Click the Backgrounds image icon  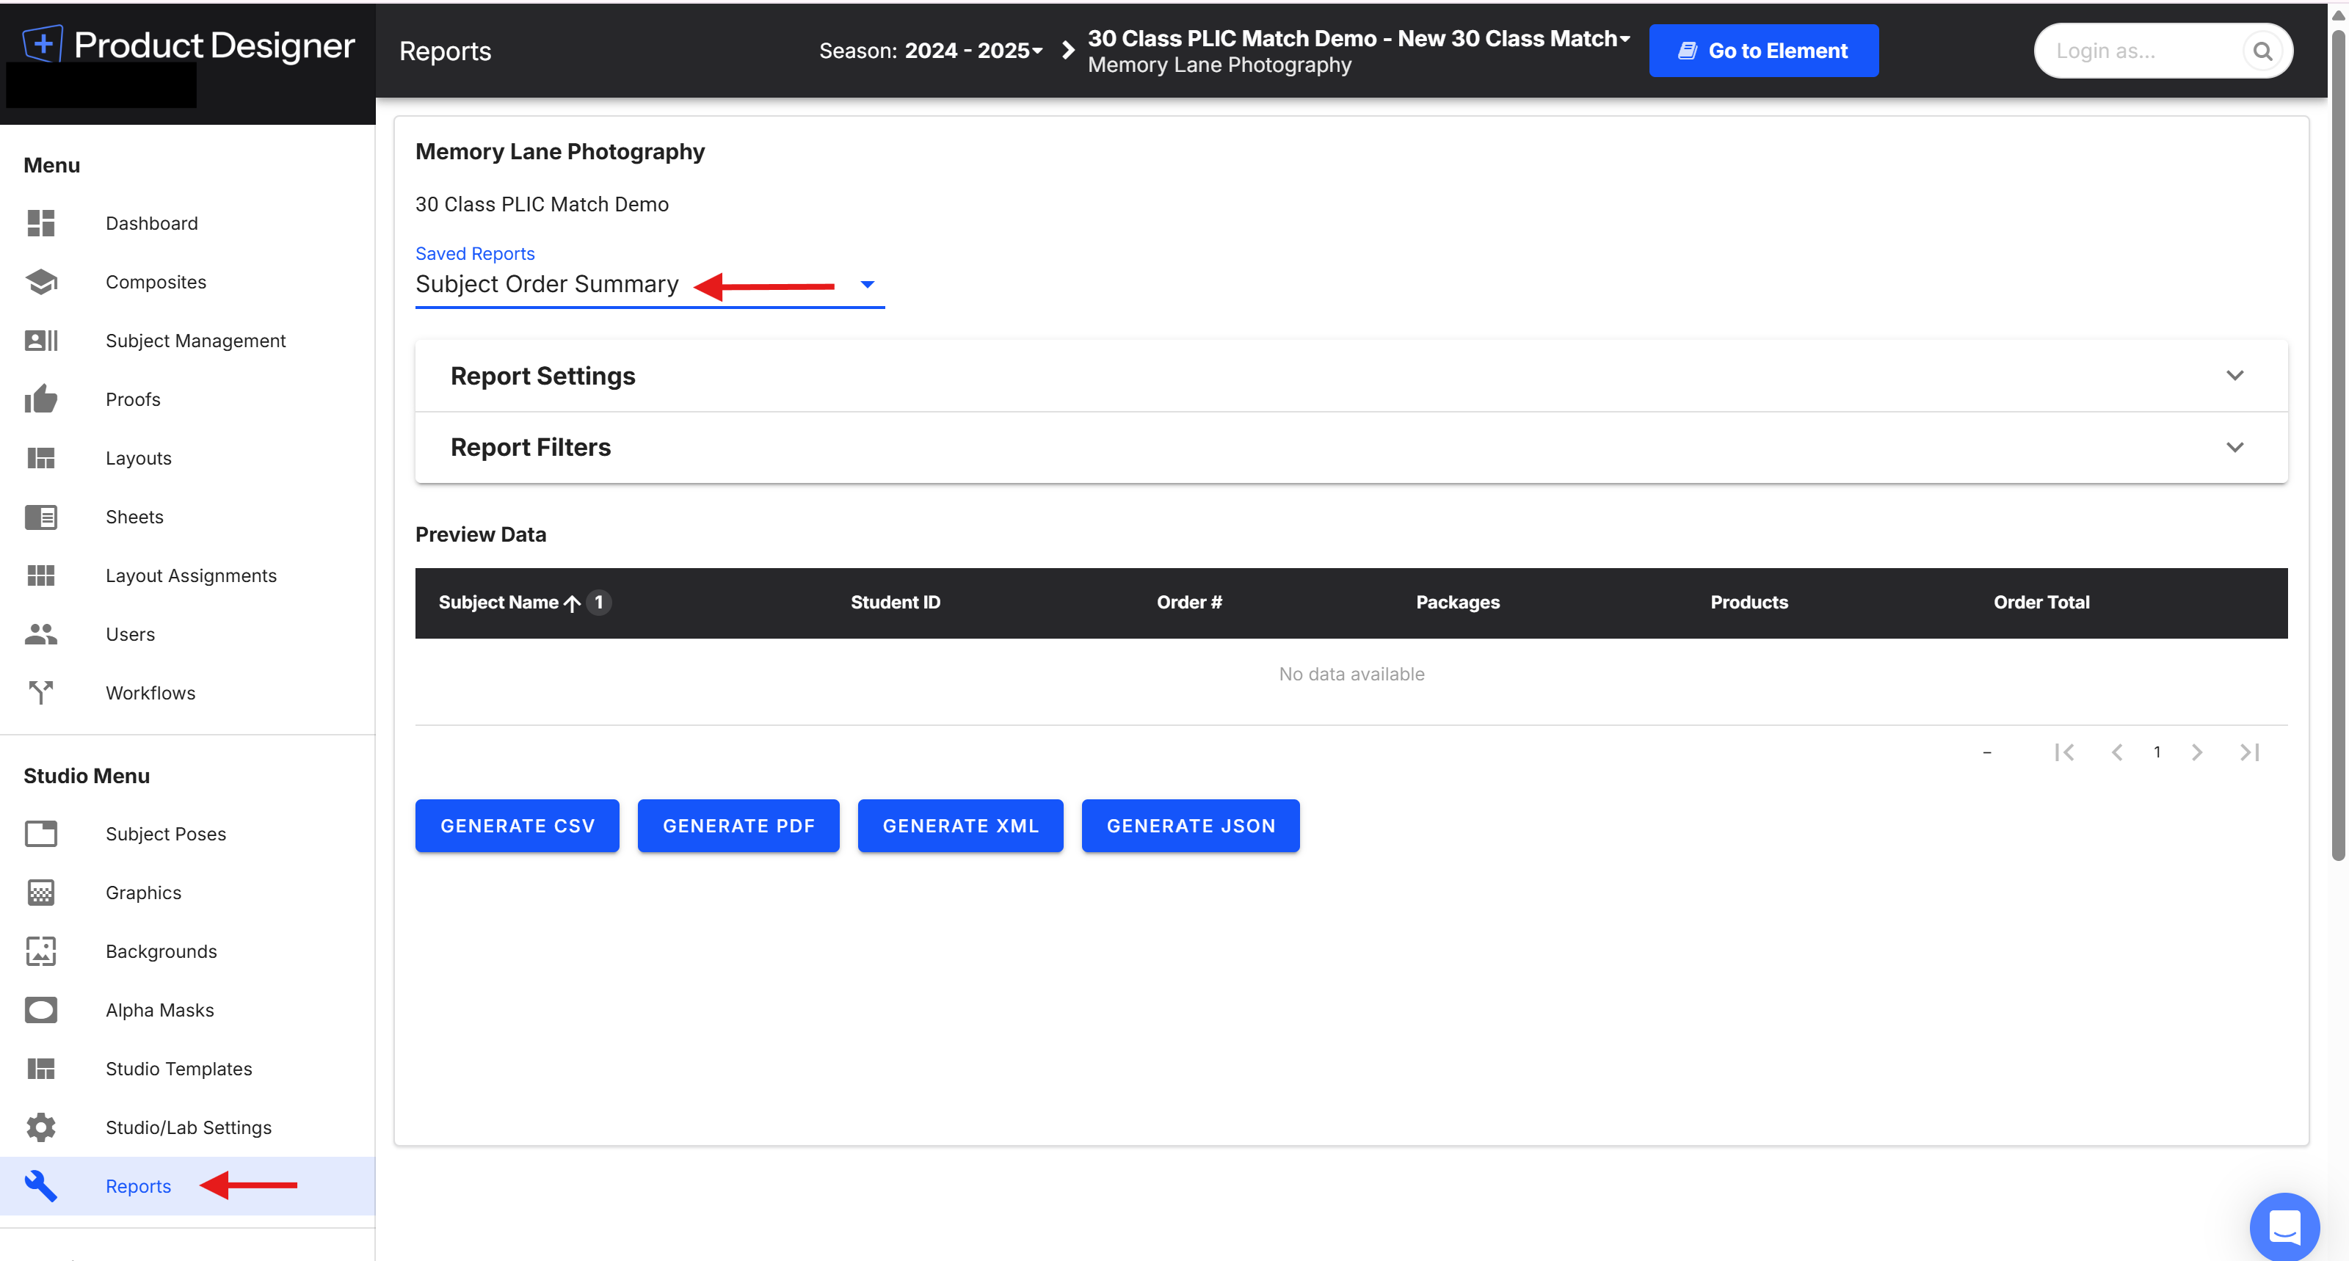[x=41, y=951]
